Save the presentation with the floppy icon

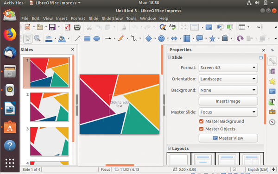point(52,27)
